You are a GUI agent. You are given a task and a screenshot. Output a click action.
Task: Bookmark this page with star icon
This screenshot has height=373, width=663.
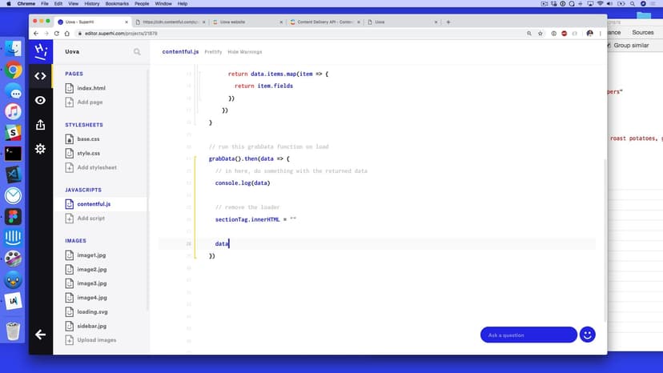coord(541,34)
